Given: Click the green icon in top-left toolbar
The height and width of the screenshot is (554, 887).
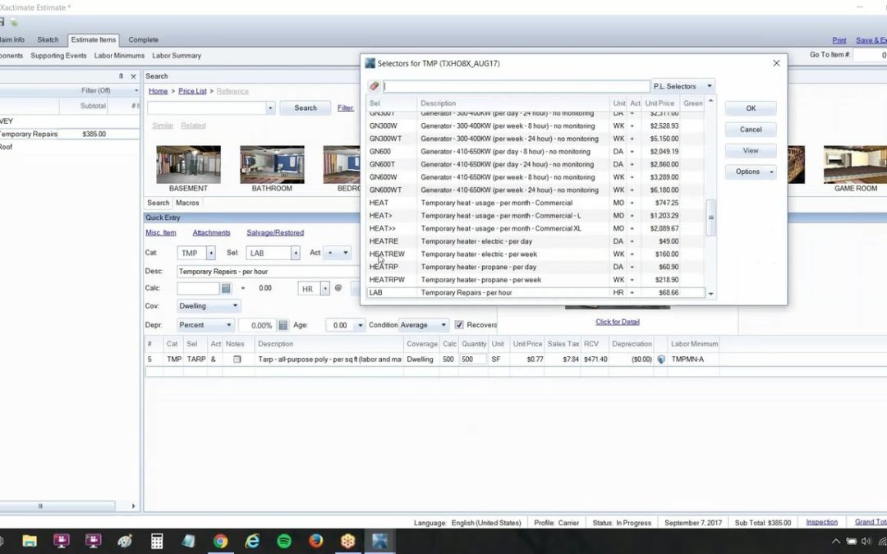Looking at the screenshot, I should click(x=14, y=22).
